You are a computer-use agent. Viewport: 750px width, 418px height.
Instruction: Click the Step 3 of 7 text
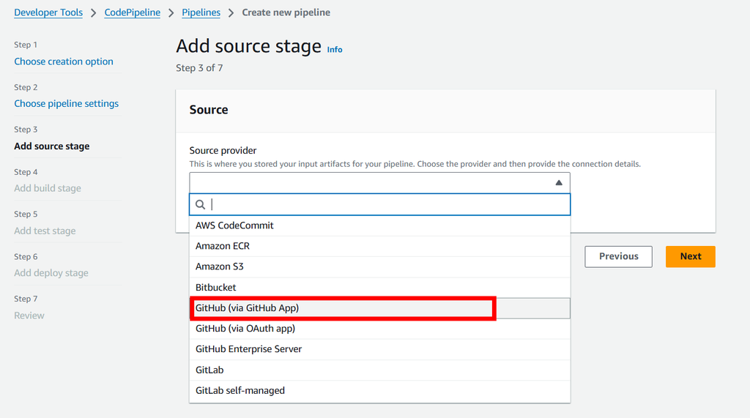coord(199,68)
